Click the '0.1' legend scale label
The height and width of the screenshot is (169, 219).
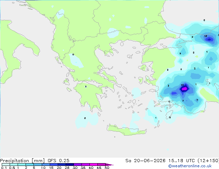coord(4,168)
